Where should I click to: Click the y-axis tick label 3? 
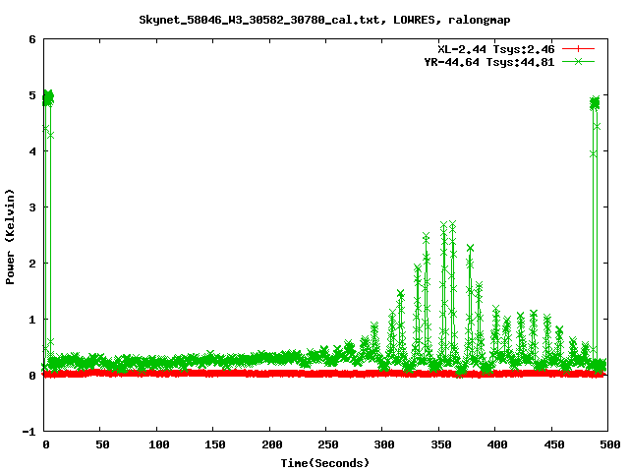pyautogui.click(x=32, y=207)
